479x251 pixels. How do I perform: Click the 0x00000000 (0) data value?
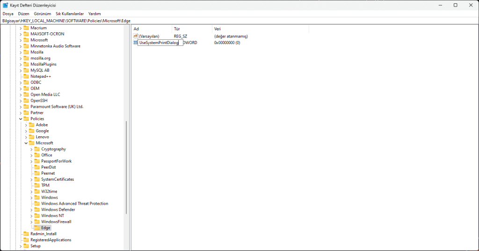pyautogui.click(x=227, y=43)
